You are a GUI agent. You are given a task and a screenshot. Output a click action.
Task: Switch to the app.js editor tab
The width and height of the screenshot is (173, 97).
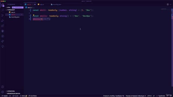[42, 5]
